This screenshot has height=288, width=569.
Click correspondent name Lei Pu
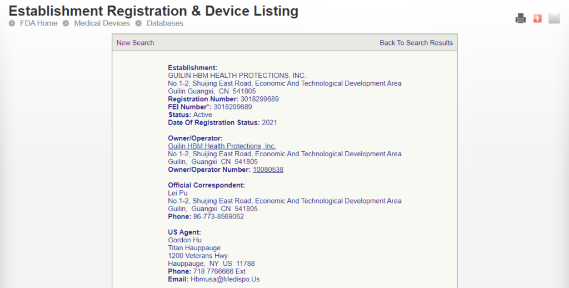point(177,193)
